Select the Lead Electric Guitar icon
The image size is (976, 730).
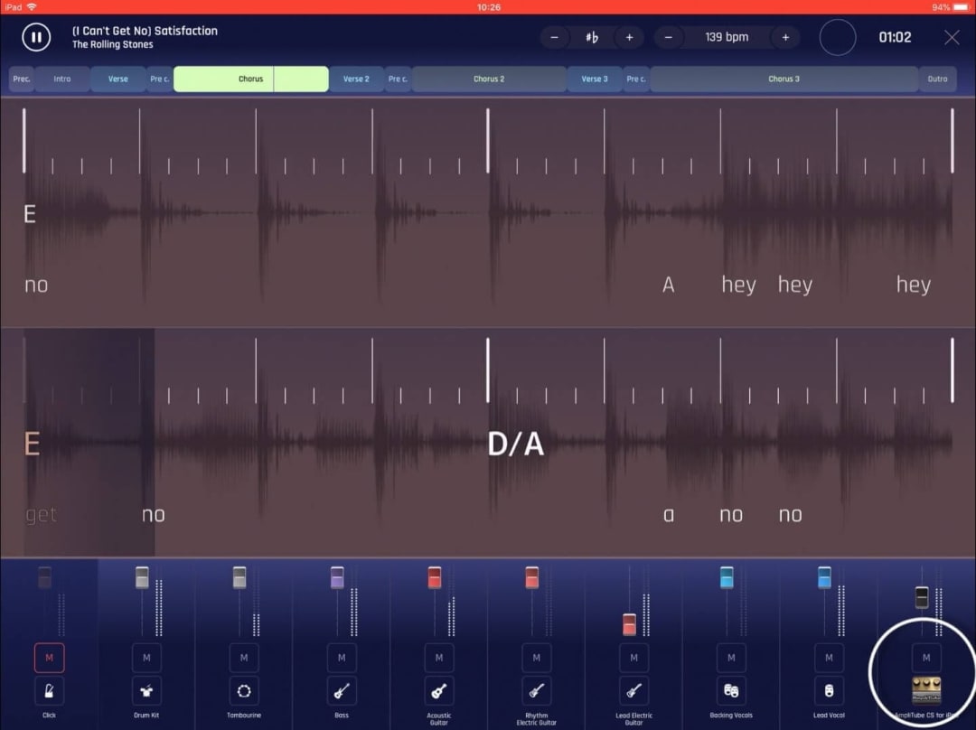tap(633, 691)
